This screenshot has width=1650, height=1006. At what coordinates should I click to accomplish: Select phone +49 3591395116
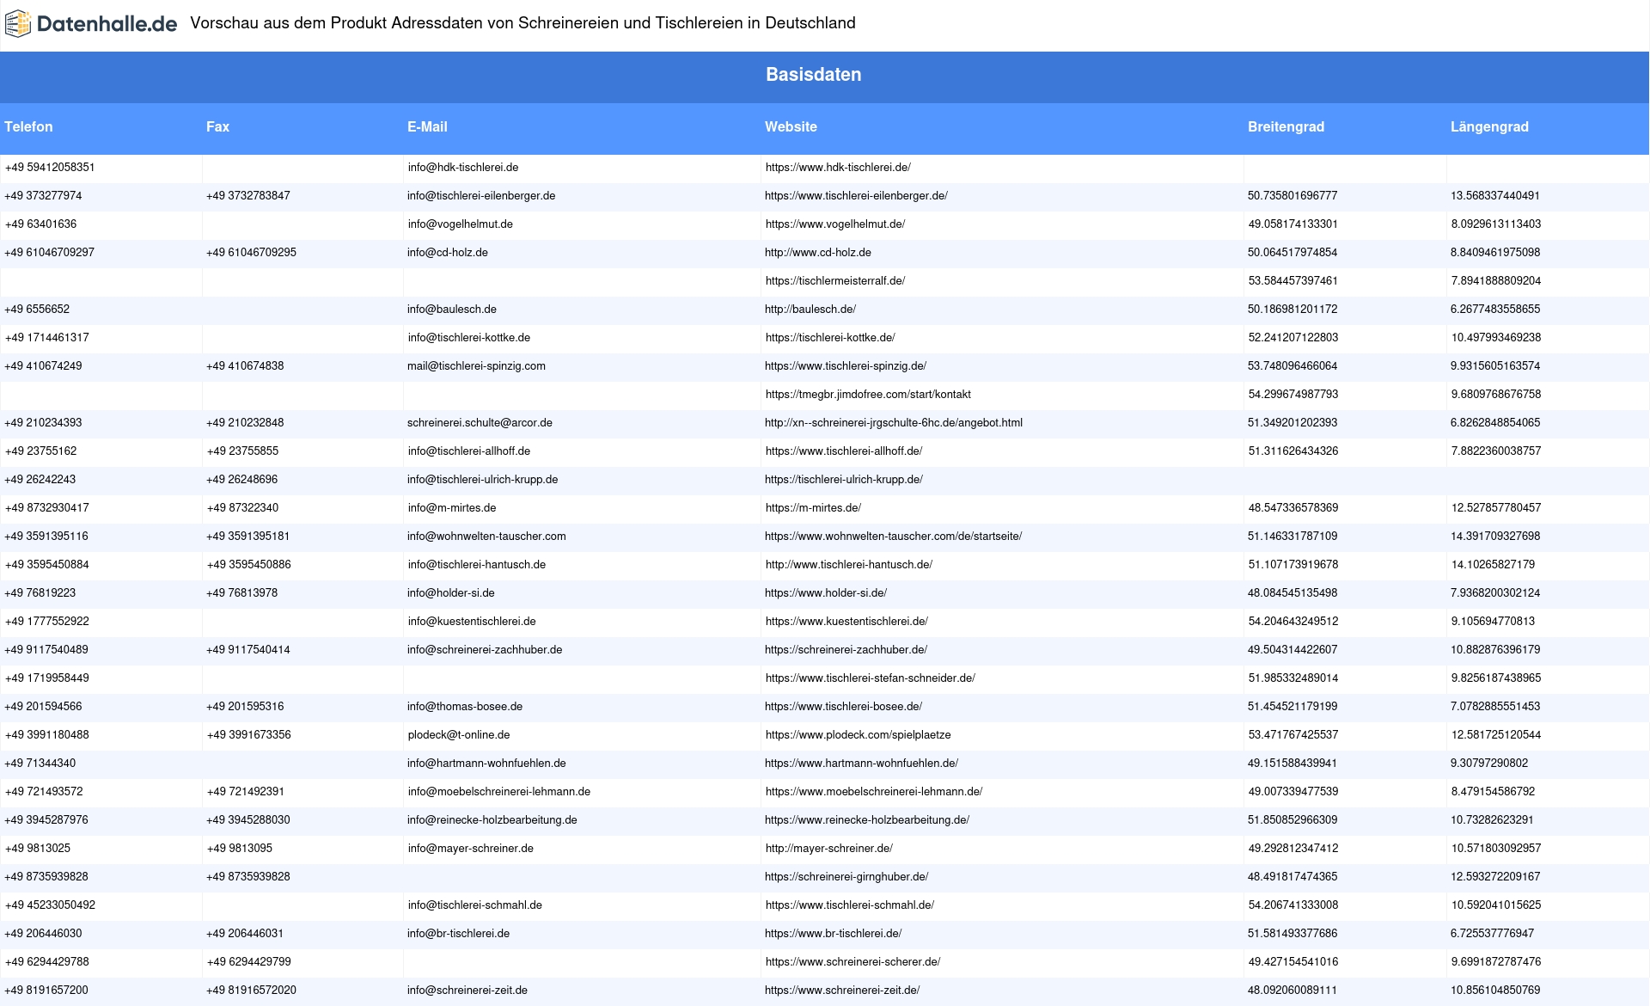tap(46, 537)
